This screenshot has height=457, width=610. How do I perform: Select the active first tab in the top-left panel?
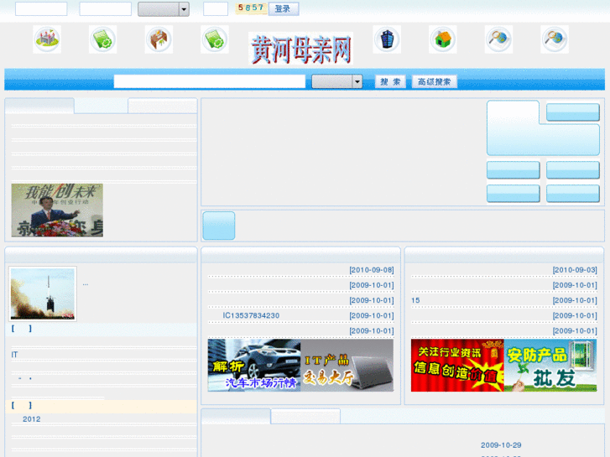coord(39,106)
